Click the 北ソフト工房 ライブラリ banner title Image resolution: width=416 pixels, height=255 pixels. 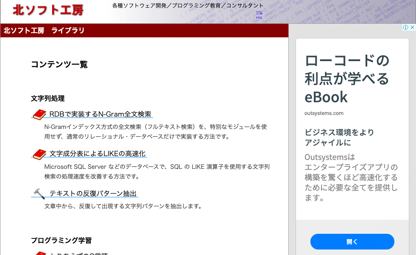[44, 31]
